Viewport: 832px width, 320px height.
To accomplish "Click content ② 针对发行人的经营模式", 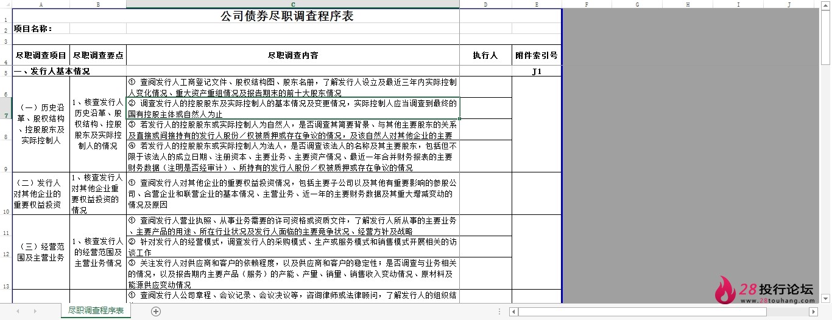I will click(293, 246).
